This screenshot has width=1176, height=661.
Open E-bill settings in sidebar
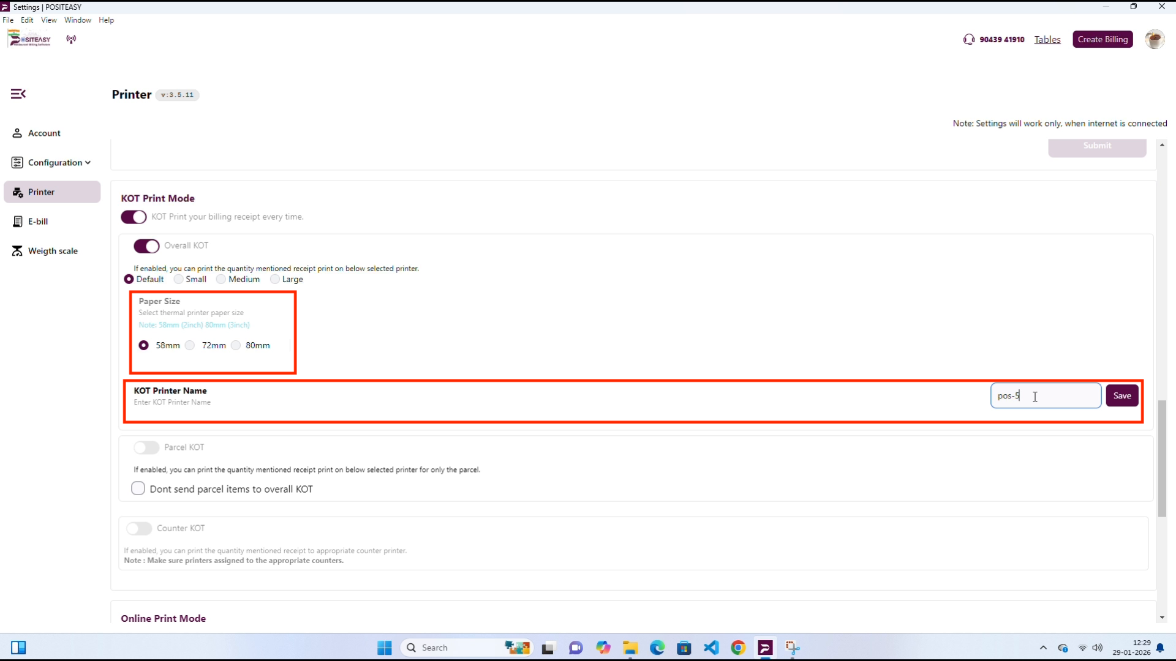(38, 222)
